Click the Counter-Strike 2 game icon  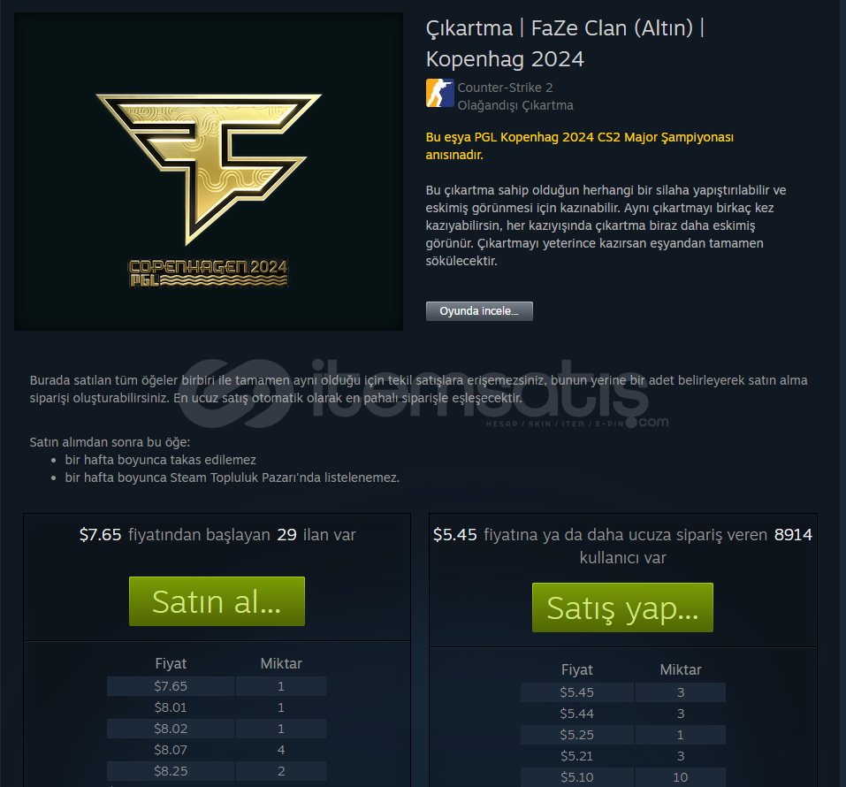coord(439,93)
